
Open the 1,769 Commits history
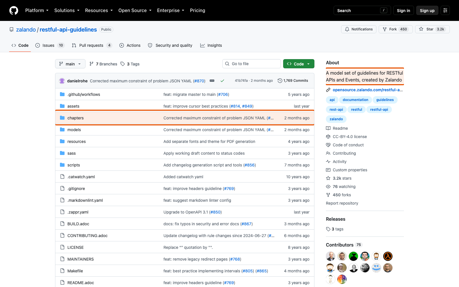point(293,81)
